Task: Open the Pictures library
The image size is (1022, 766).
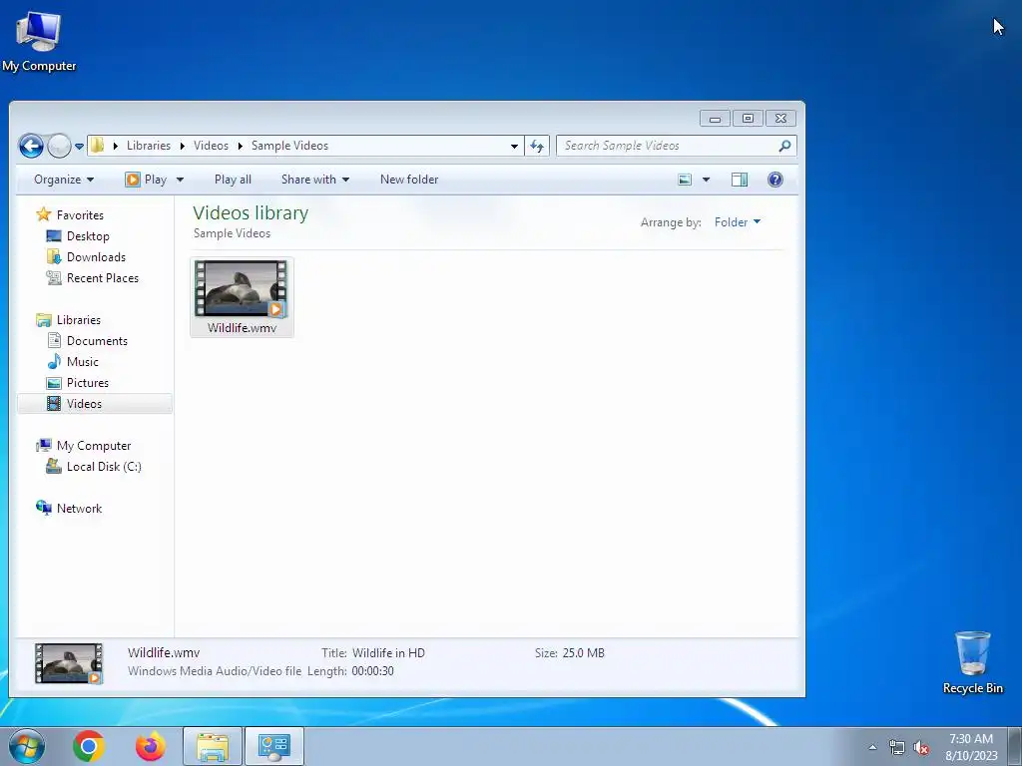Action: tap(88, 383)
